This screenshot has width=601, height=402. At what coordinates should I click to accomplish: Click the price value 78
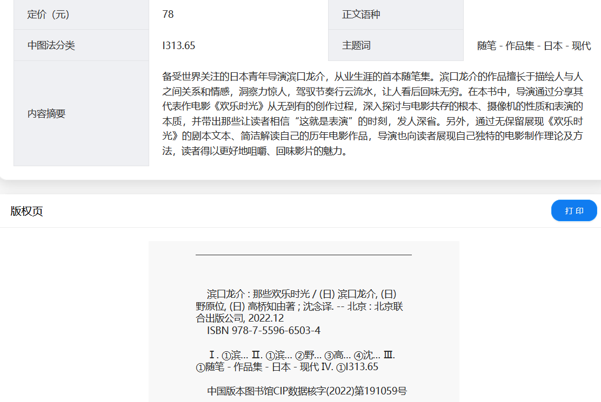(x=168, y=15)
